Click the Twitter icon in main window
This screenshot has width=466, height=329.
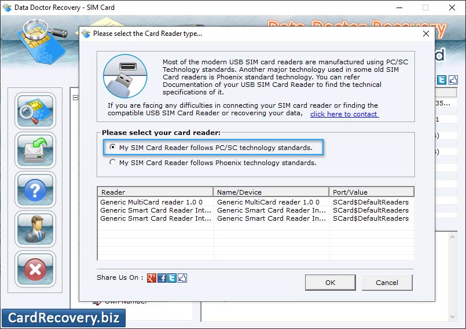[442, 80]
